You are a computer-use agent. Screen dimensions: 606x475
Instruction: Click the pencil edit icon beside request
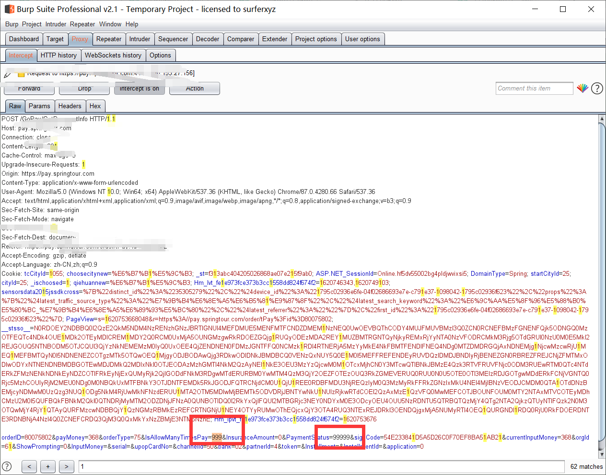8,74
